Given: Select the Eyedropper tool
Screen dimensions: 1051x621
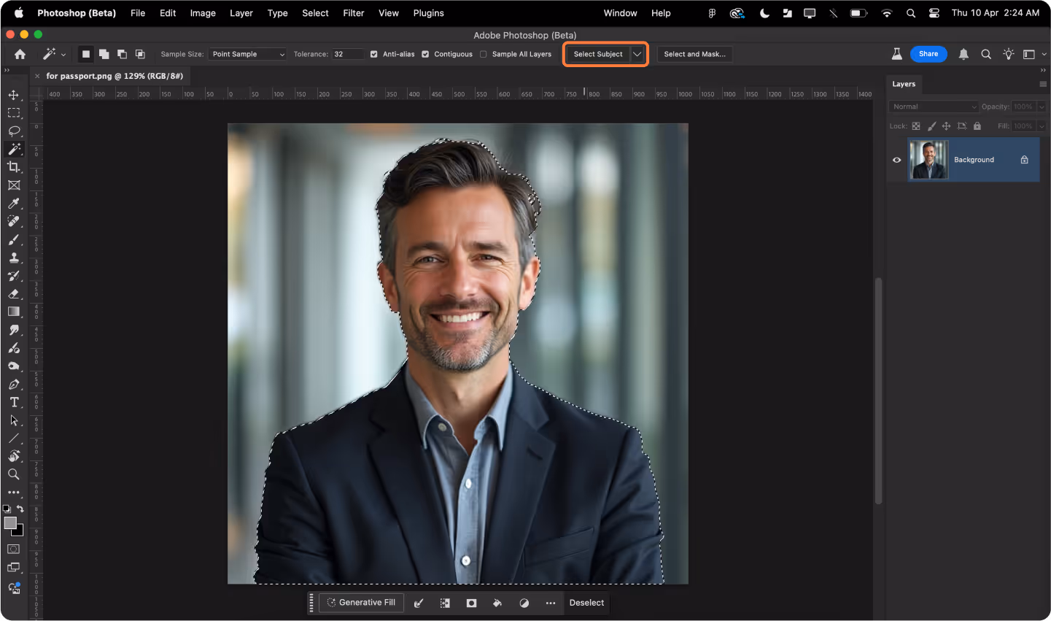Looking at the screenshot, I should click(14, 204).
